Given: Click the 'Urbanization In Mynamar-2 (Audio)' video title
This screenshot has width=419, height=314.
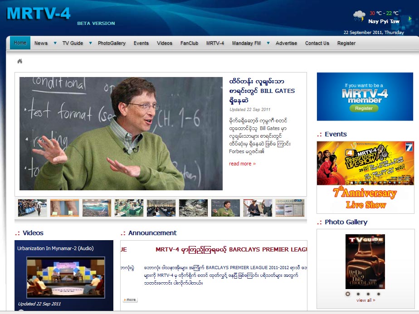Looking at the screenshot, I should tap(55, 248).
